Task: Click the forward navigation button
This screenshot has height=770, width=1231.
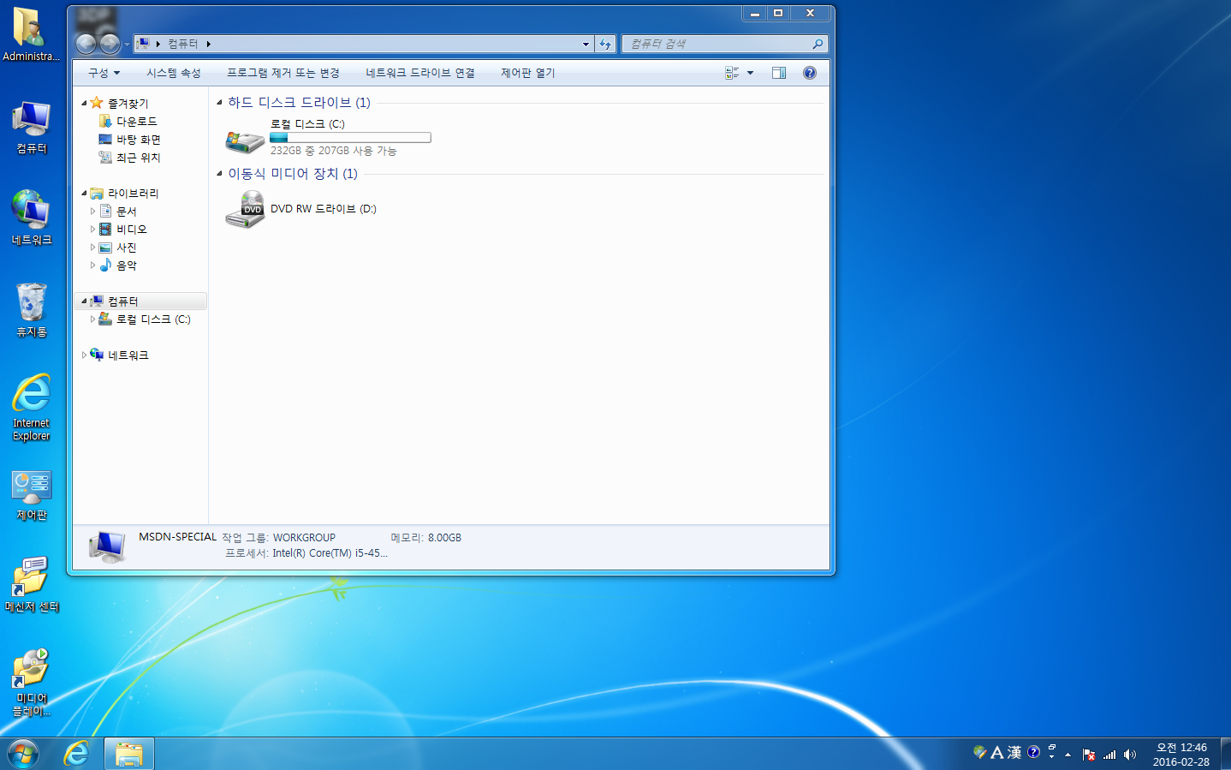Action: point(110,44)
